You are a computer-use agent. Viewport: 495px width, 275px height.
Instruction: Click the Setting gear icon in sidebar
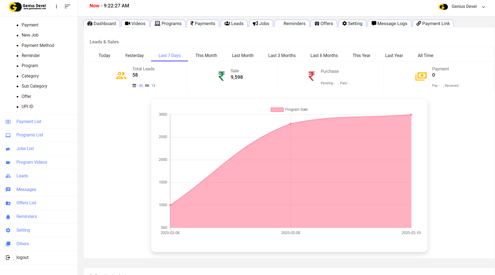click(x=8, y=230)
